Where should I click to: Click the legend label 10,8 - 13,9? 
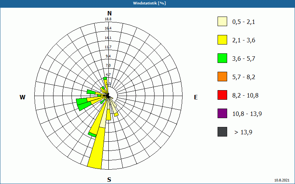247,114
